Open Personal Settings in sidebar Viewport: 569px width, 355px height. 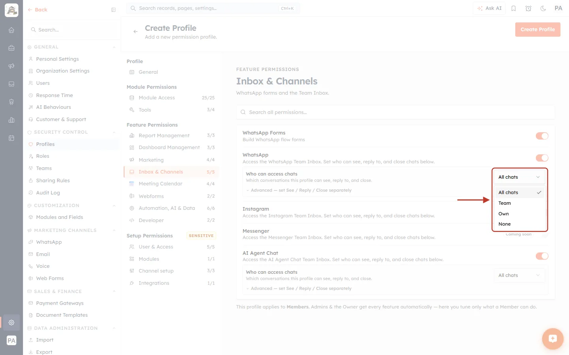(71, 59)
